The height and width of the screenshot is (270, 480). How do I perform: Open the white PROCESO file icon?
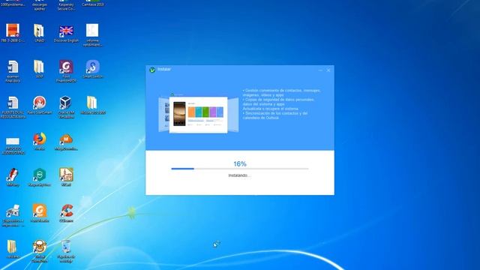point(13,142)
